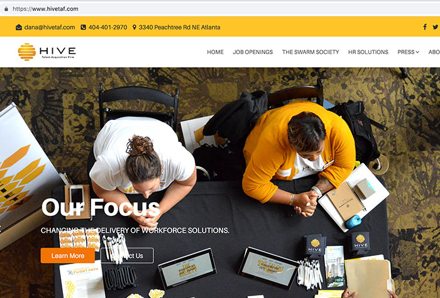The width and height of the screenshot is (440, 298).
Task: Click the phone icon in yellow bar
Action: pyautogui.click(x=84, y=27)
